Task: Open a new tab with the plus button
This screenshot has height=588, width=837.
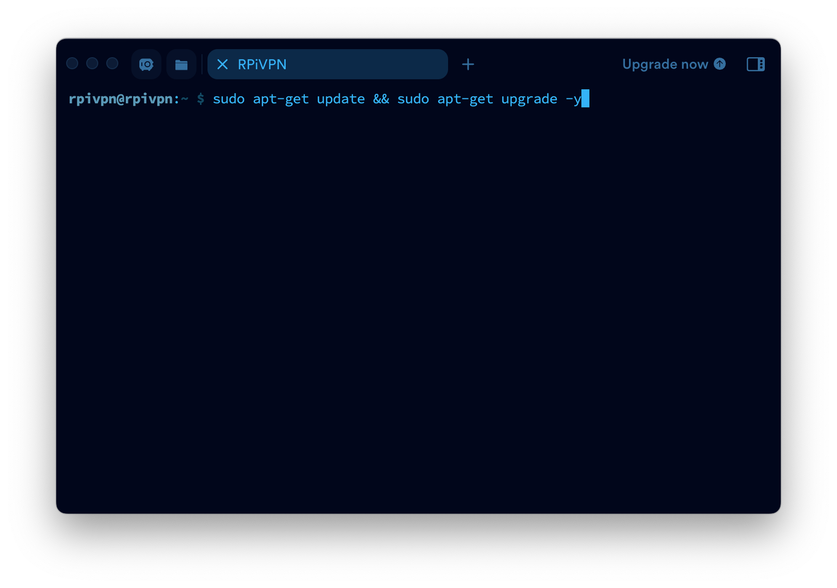Action: click(x=468, y=64)
